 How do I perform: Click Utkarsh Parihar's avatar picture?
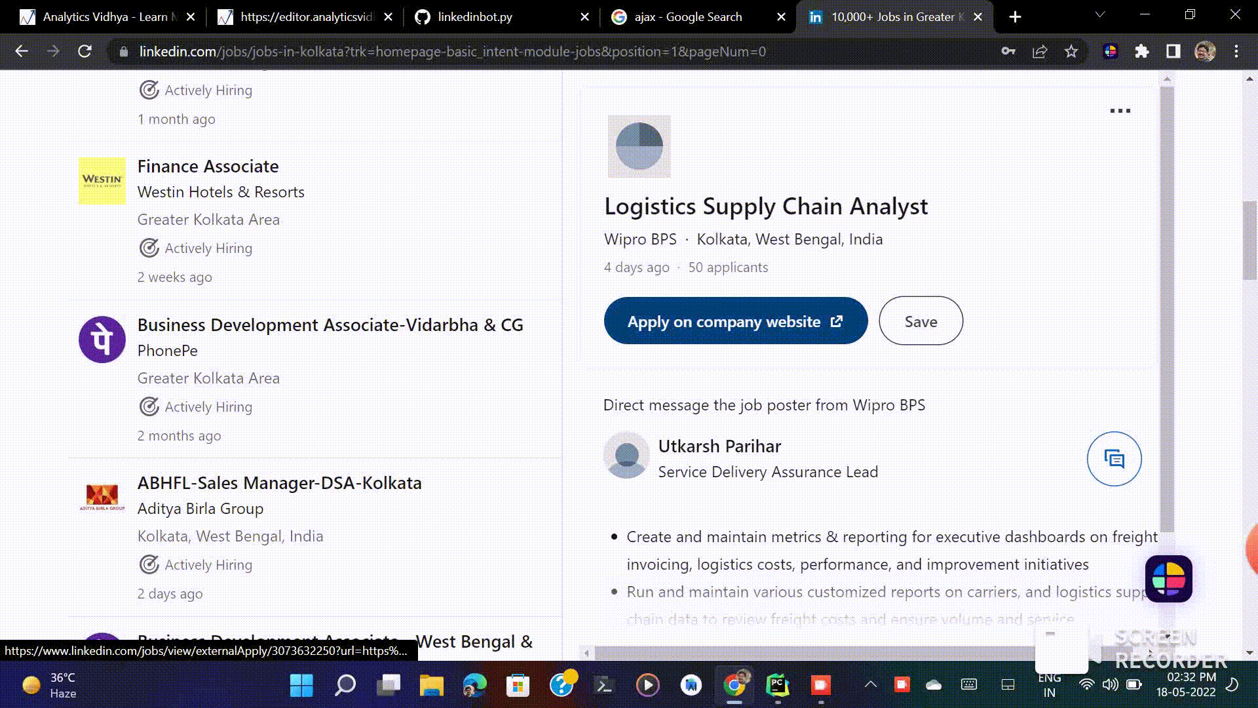(627, 455)
